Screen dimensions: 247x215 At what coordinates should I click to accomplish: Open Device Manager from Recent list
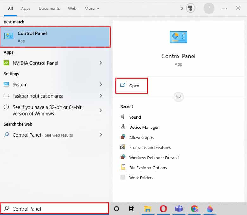point(144,127)
